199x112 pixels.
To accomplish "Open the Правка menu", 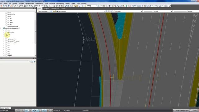I will pyautogui.click(x=5, y=3).
